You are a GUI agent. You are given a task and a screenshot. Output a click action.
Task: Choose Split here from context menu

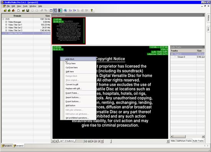(78, 72)
